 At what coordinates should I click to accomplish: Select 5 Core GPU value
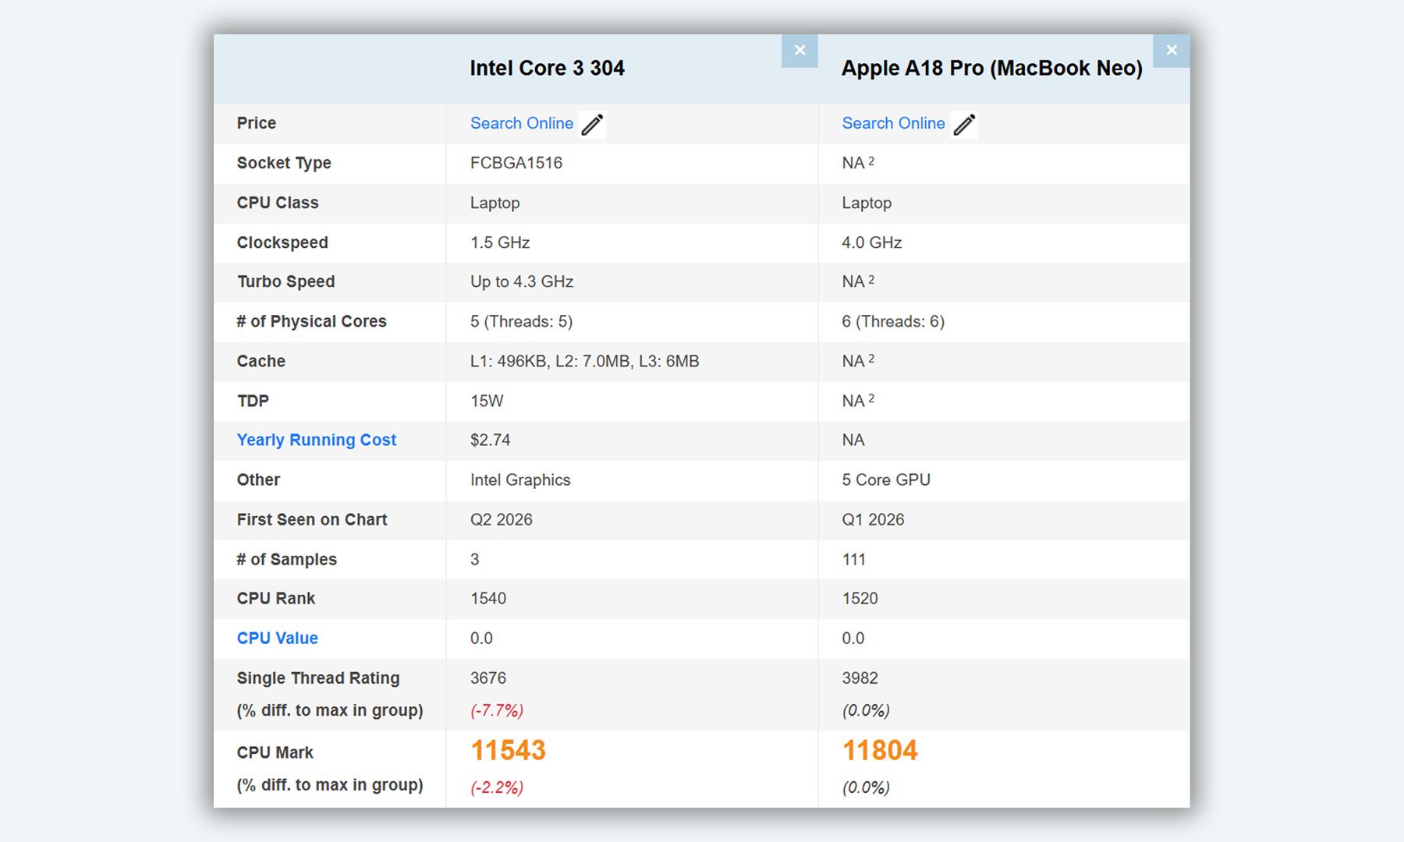click(886, 480)
